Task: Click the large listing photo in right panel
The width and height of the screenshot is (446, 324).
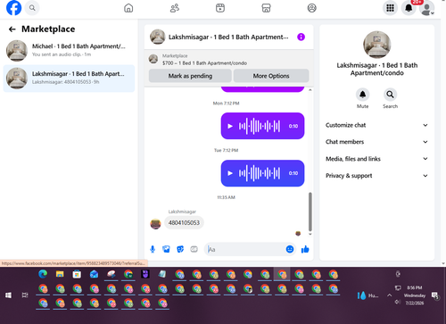Action: [376, 45]
